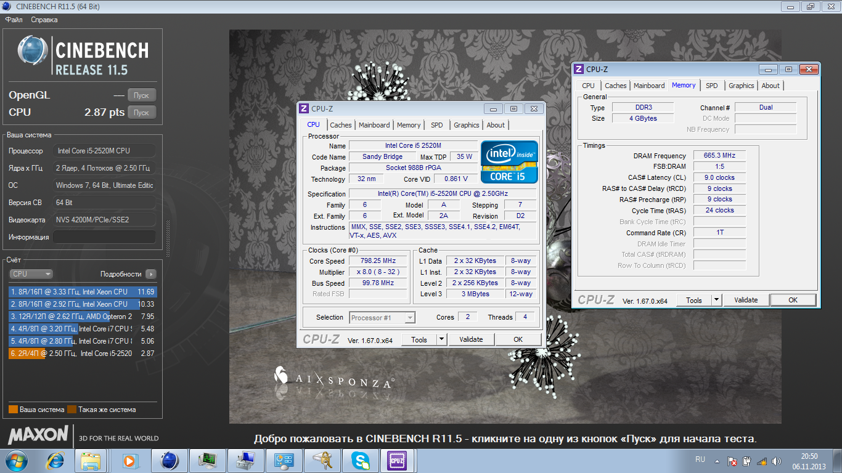Open the Processor #1 selection dropdown

click(382, 318)
